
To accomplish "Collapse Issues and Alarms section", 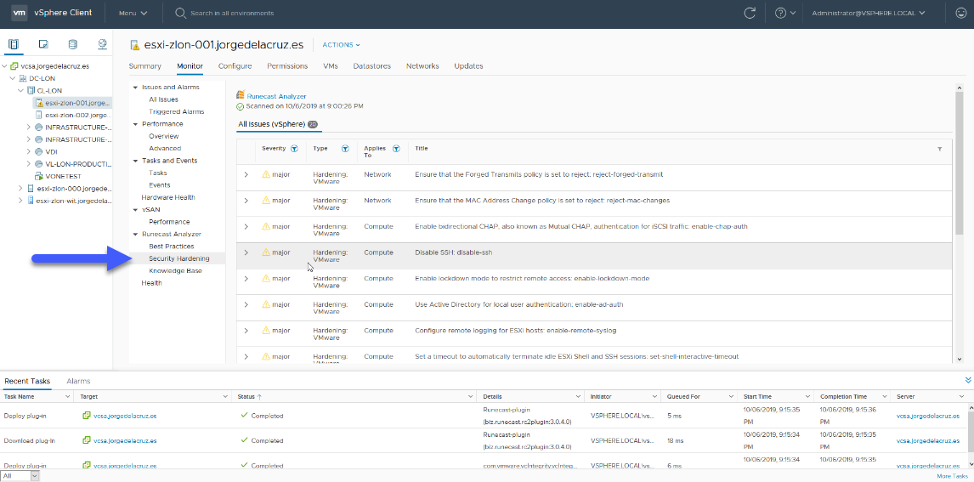I will click(135, 87).
